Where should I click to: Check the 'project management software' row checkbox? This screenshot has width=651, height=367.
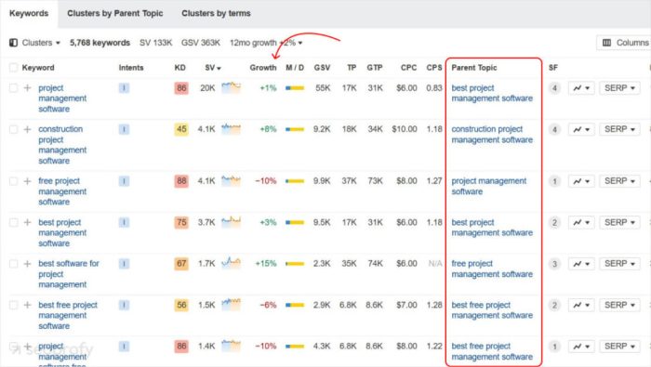pos(13,88)
